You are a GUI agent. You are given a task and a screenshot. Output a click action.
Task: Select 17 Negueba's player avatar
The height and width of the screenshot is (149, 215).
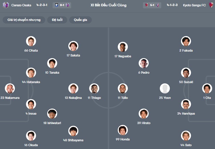tap(123, 47)
